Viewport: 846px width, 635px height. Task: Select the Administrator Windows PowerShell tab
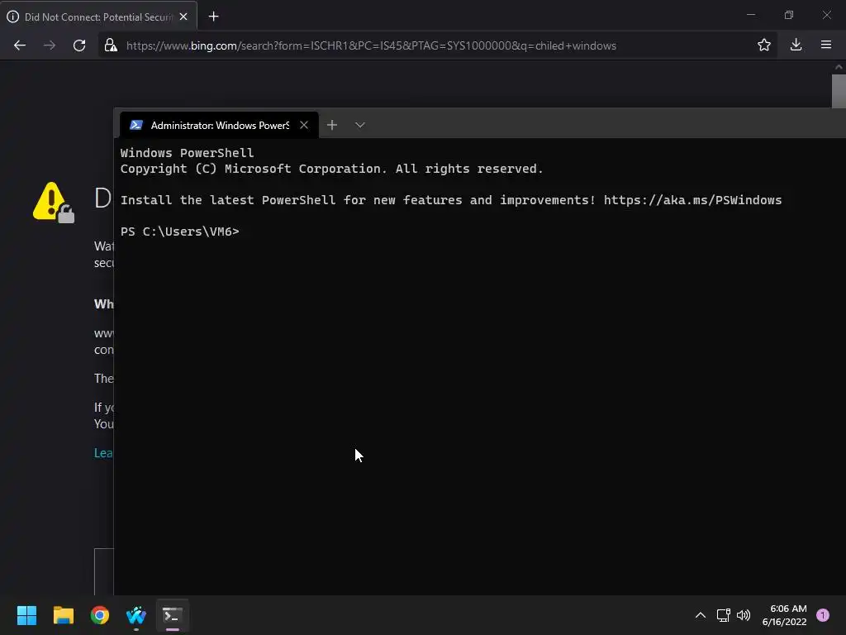[219, 126]
